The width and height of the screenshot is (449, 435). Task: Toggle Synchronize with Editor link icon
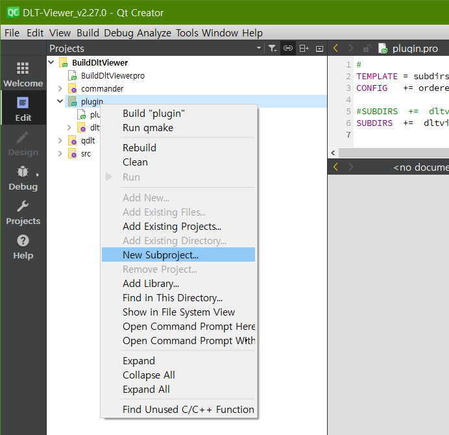pos(288,48)
